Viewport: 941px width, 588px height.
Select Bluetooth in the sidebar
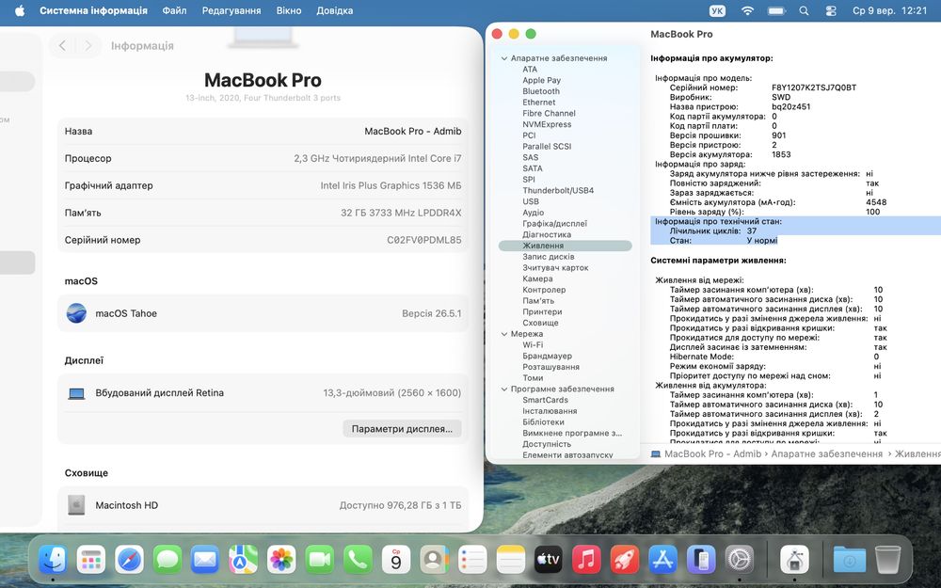pos(541,91)
